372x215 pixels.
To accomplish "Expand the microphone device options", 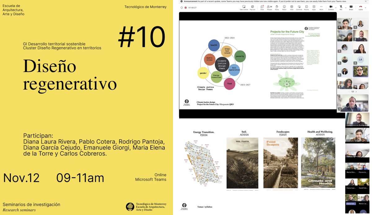I will tap(345, 7).
